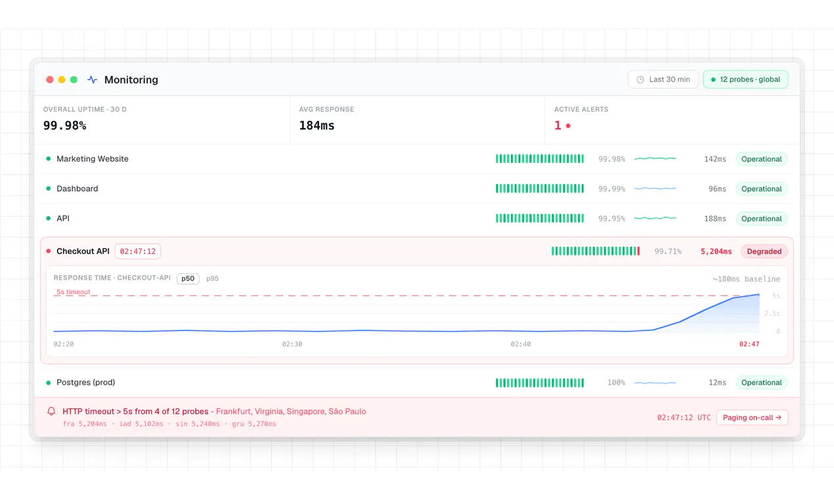The height and width of the screenshot is (499, 834).
Task: Click the 184ms Avg Response stat
Action: tap(317, 125)
